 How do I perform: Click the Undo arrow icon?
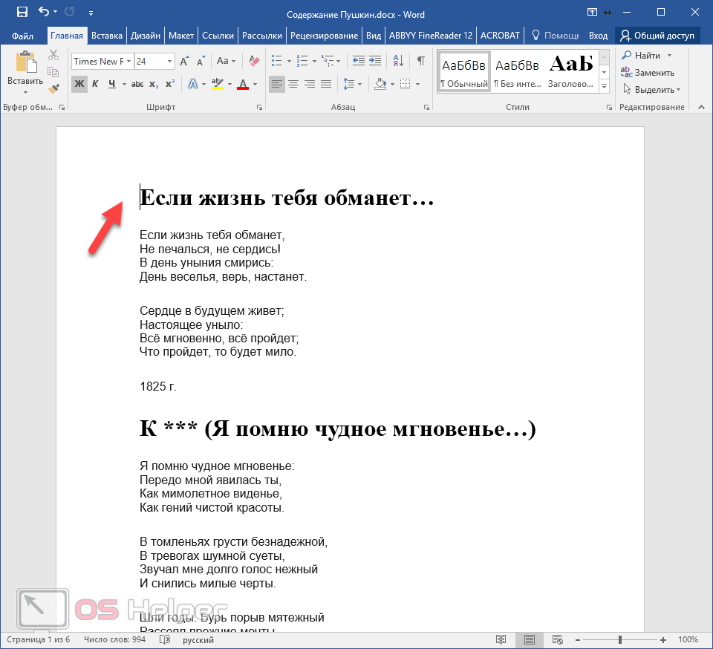(44, 12)
